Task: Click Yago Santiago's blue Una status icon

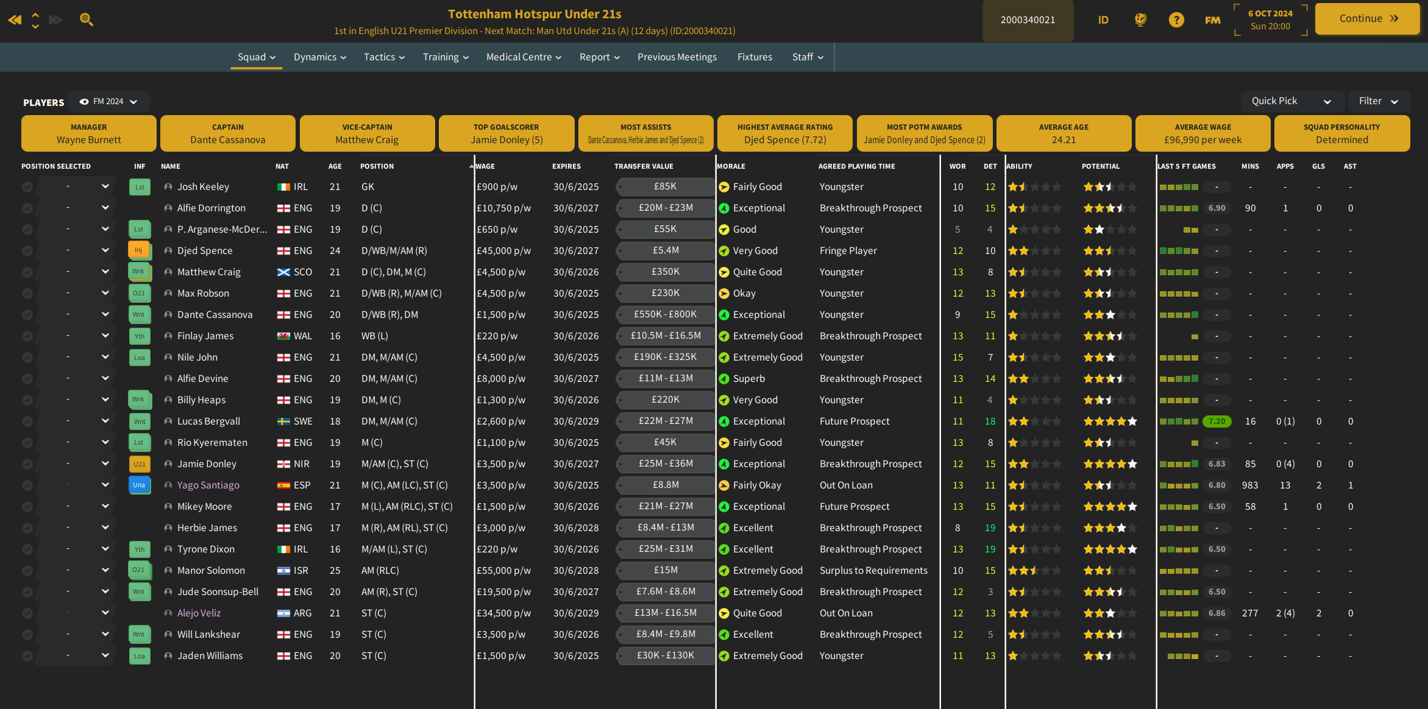Action: [139, 485]
